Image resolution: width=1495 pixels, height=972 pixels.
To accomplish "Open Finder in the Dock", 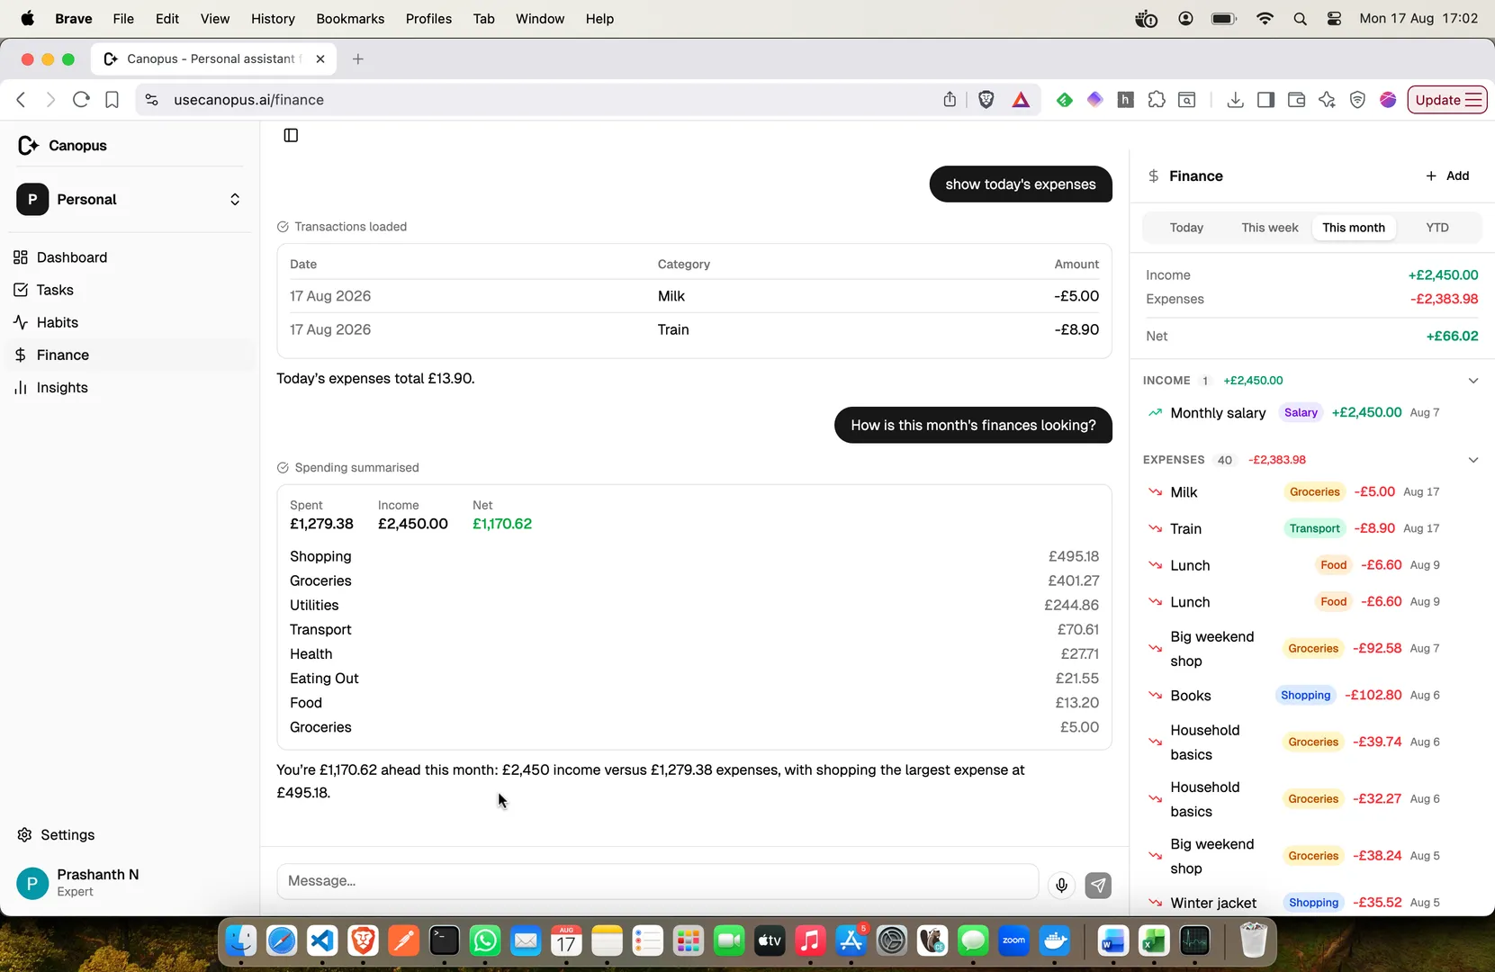I will click(240, 942).
